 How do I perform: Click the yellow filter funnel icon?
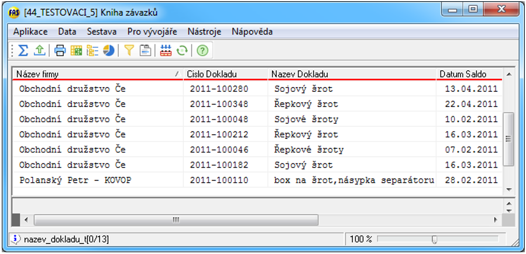tap(129, 51)
